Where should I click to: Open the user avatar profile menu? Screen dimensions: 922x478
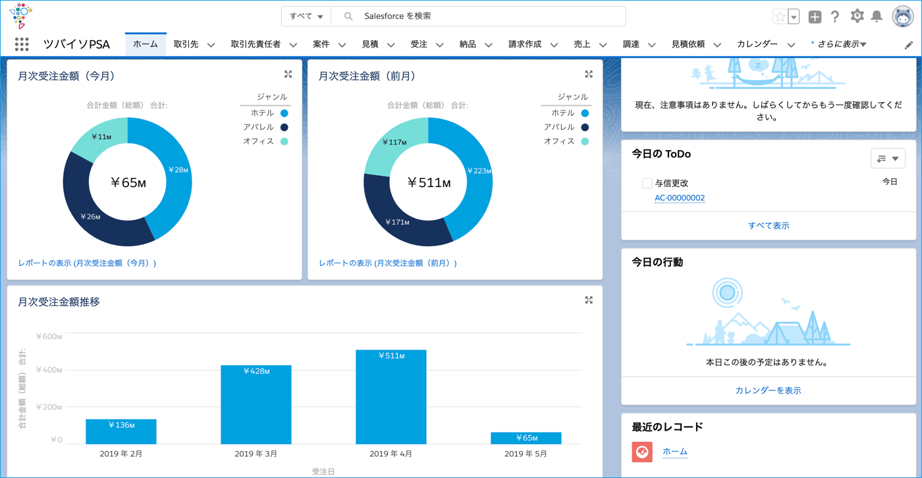903,16
